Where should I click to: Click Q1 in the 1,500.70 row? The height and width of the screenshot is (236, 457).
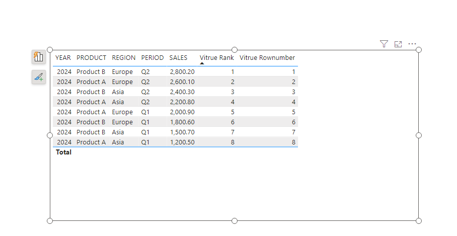tap(145, 132)
